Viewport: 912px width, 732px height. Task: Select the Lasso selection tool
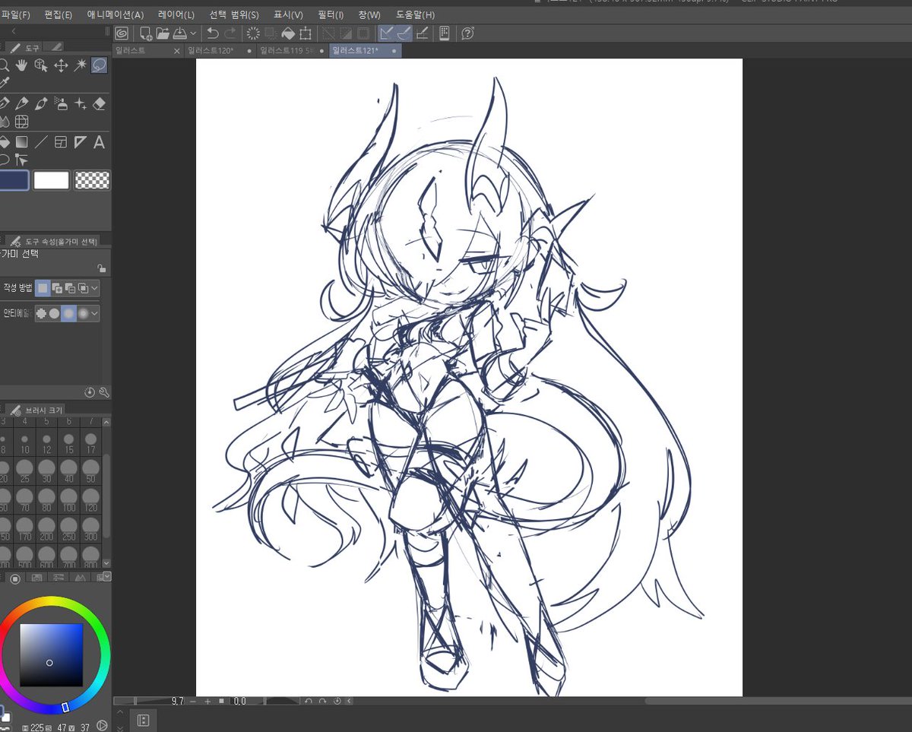(x=99, y=65)
